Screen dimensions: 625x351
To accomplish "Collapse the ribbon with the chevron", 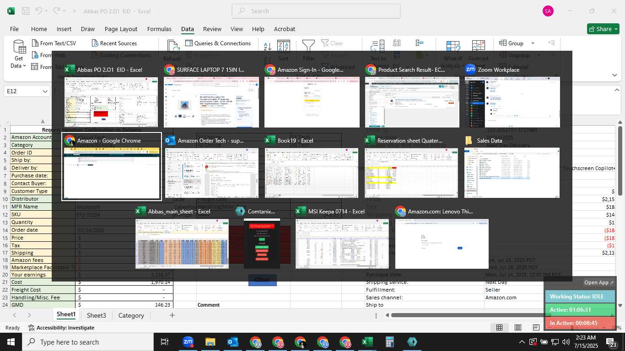I will [x=614, y=75].
